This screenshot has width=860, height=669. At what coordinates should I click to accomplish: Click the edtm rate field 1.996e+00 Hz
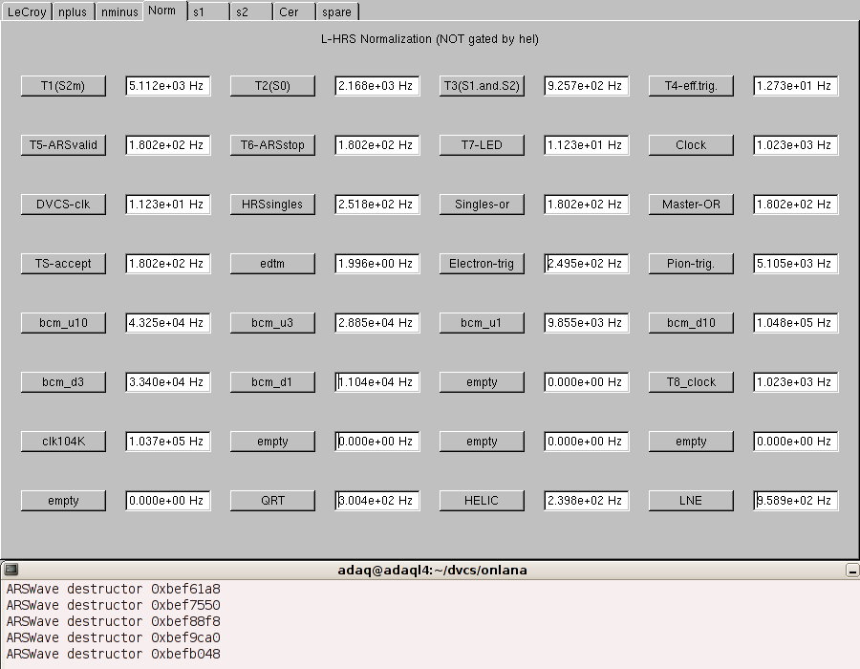pos(377,263)
